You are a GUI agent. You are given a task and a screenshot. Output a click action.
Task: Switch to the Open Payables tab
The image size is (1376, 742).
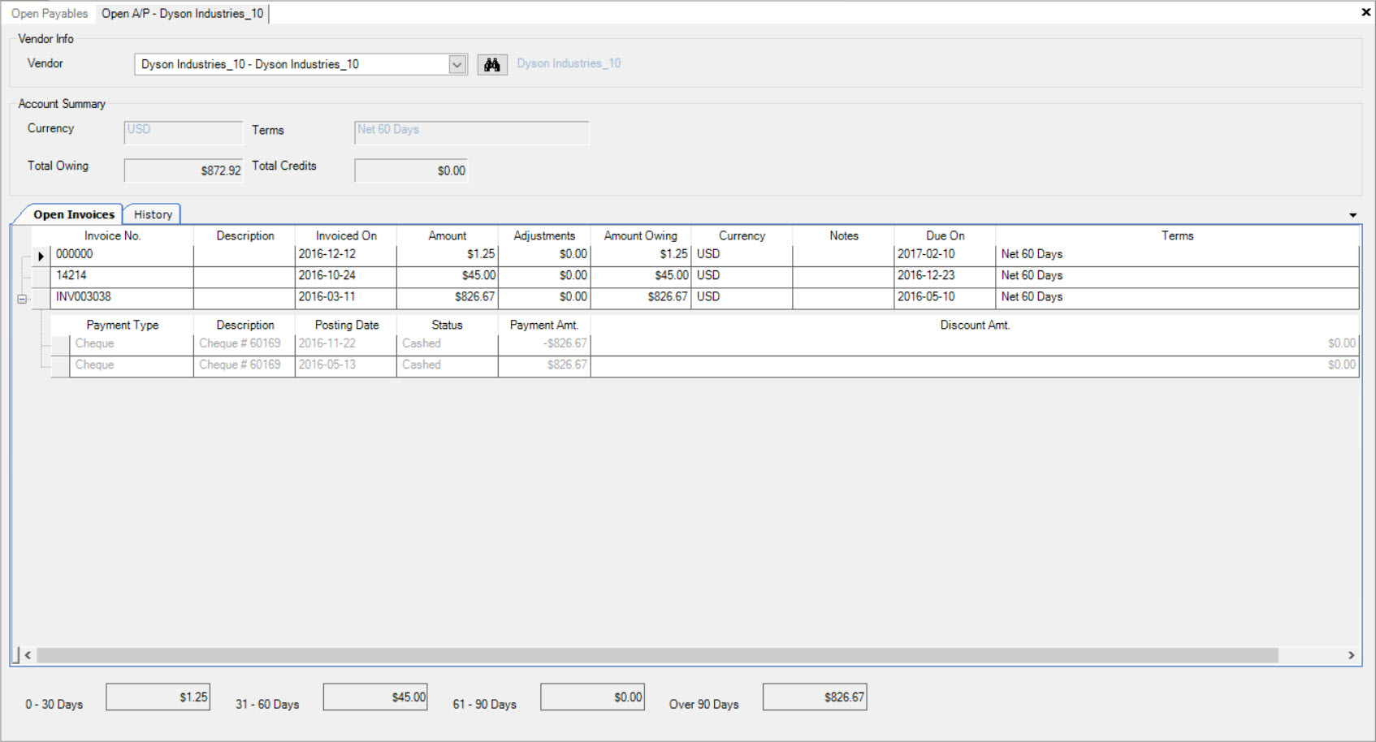point(50,14)
